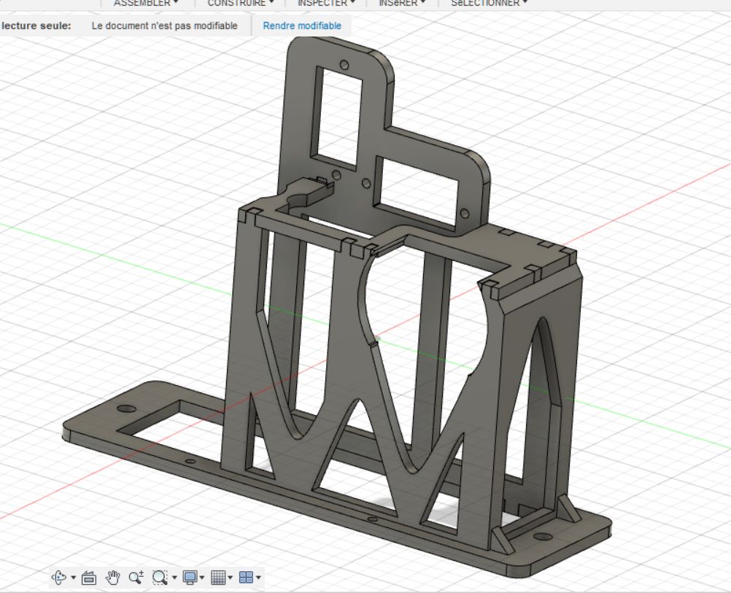The height and width of the screenshot is (593, 731).
Task: Open the CONSTRUIRE menu
Action: click(x=241, y=3)
